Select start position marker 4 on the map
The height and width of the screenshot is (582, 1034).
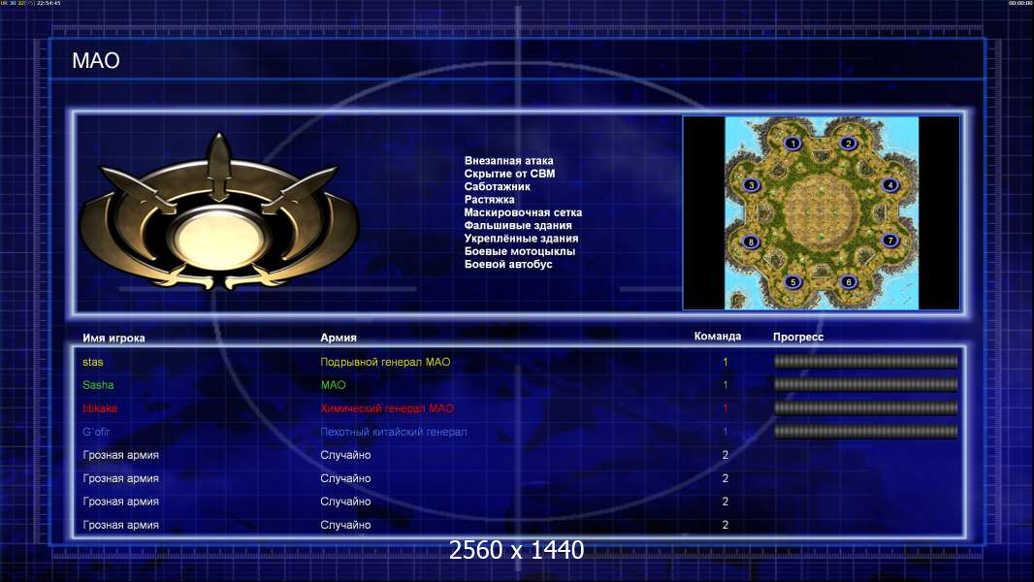pos(890,185)
